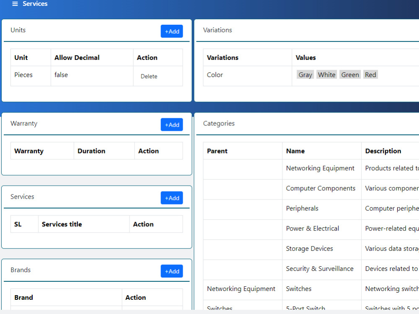The width and height of the screenshot is (419, 314).
Task: Click the SL column header
Action: pyautogui.click(x=25, y=224)
